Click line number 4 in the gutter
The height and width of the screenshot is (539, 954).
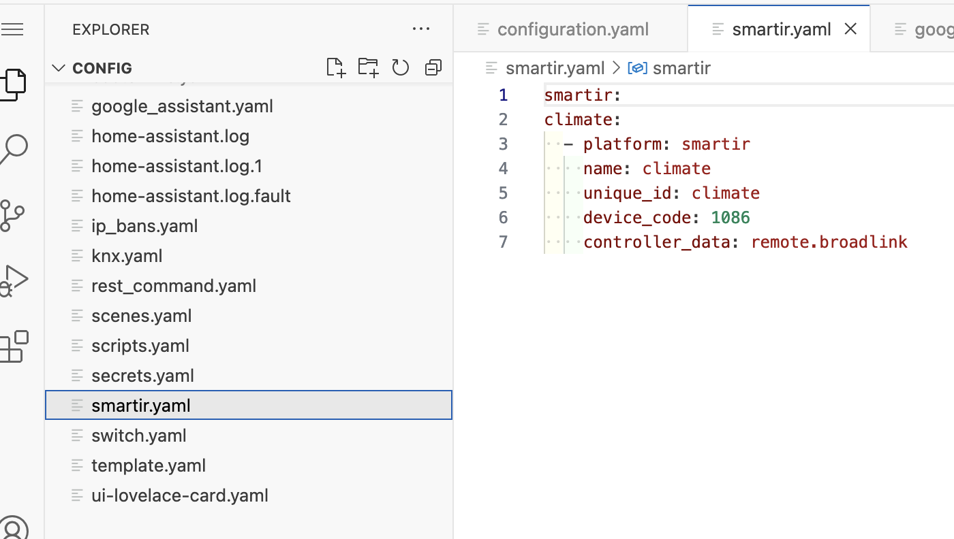pyautogui.click(x=503, y=169)
